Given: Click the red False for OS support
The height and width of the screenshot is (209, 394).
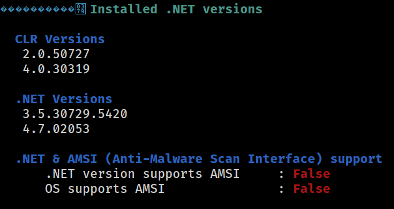Looking at the screenshot, I should (312, 189).
